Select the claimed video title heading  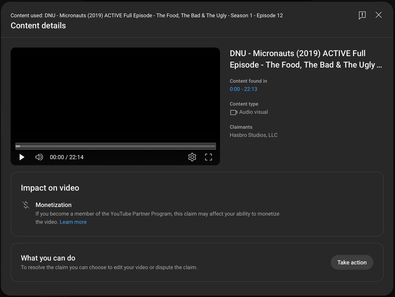point(306,59)
